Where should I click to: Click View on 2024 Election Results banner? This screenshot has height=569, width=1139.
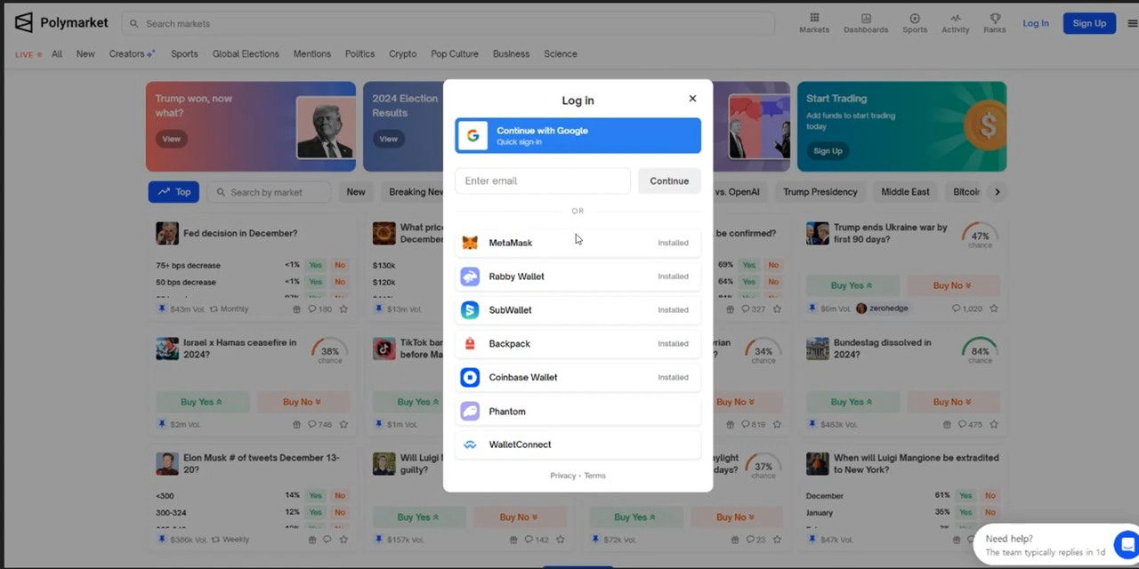[389, 139]
